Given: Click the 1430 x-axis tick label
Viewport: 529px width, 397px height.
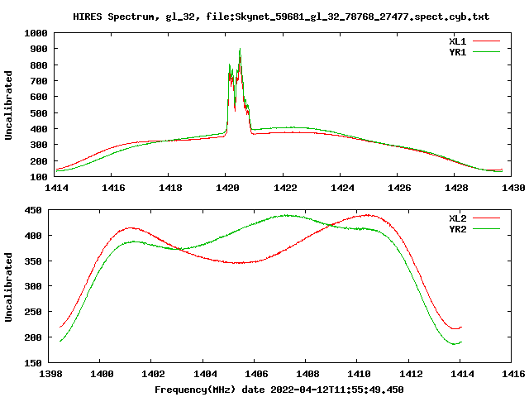Looking at the screenshot, I should [513, 188].
